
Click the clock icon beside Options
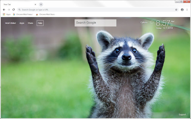coord(152,22)
